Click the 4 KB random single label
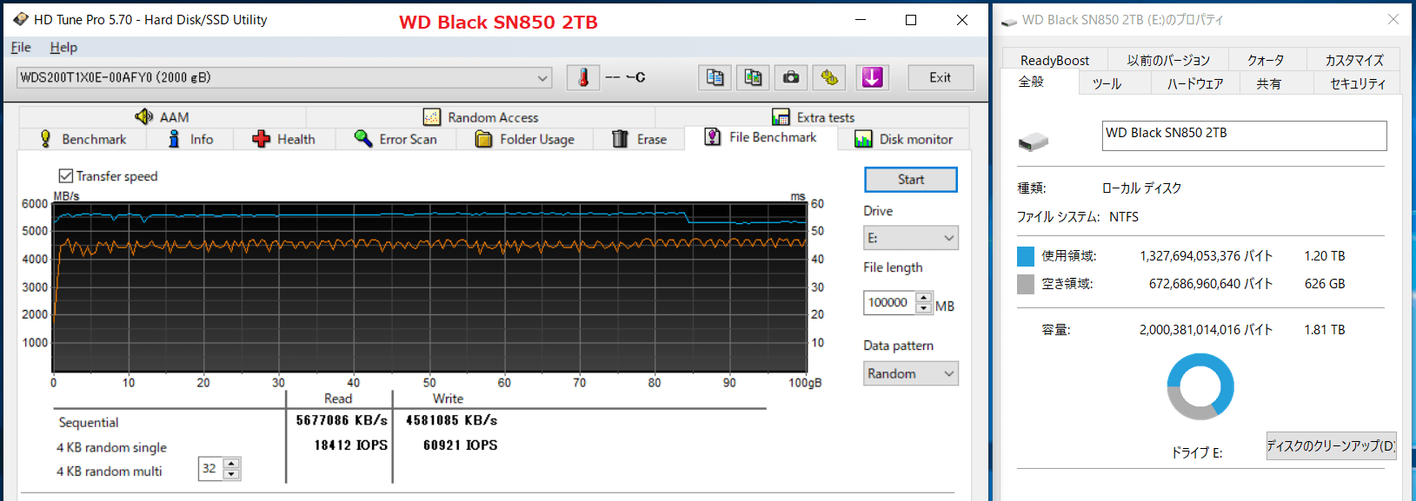 coord(112,447)
